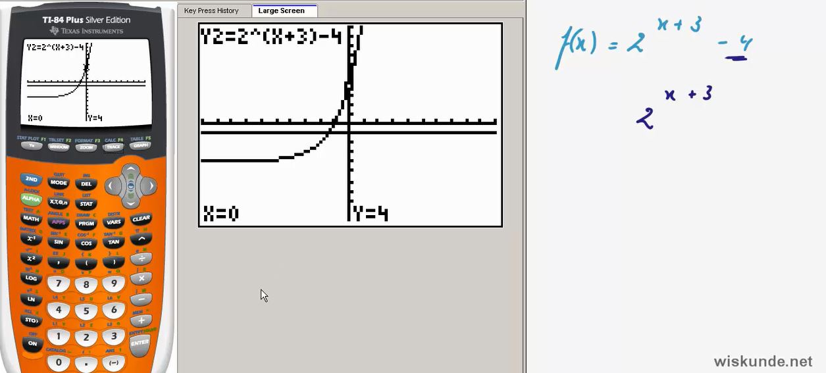The width and height of the screenshot is (826, 373).
Task: Click the VARS key
Action: [x=114, y=222]
